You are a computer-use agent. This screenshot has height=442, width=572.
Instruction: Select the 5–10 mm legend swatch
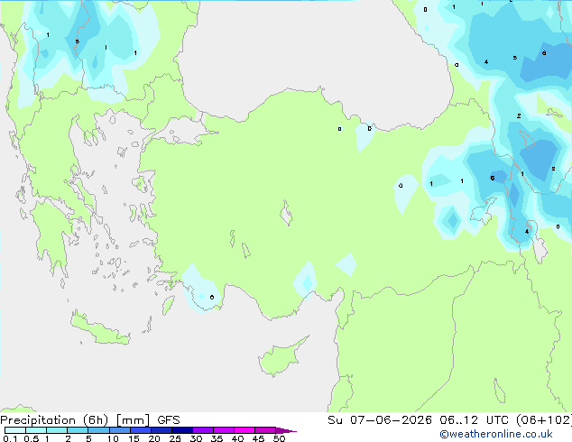click(98, 430)
